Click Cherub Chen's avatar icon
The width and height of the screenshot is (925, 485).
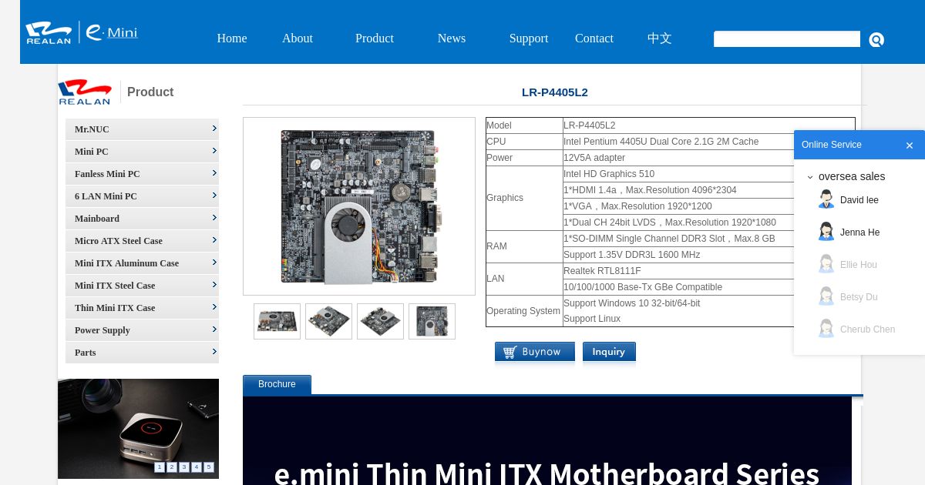coord(826,329)
